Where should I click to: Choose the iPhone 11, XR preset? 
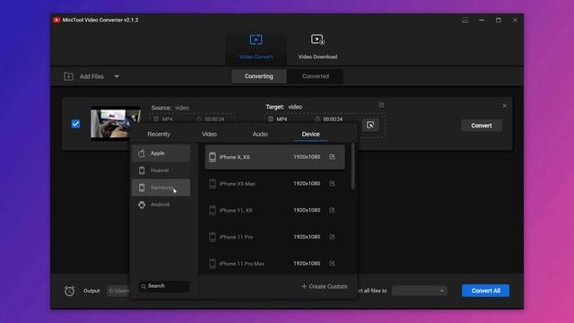(275, 210)
